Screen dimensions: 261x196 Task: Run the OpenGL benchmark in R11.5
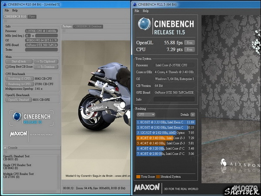coord(189,43)
